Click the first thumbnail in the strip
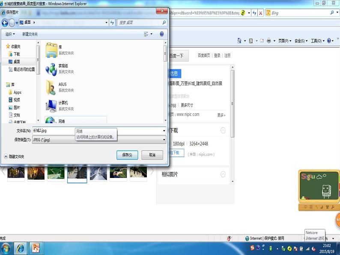This screenshot has height=255, width=340. click(16, 173)
